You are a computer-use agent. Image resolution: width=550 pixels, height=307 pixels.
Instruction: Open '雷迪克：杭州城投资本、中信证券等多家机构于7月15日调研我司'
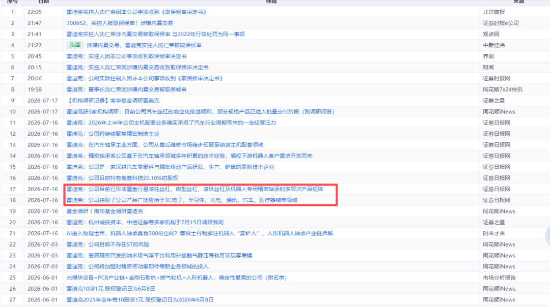[x=145, y=222]
